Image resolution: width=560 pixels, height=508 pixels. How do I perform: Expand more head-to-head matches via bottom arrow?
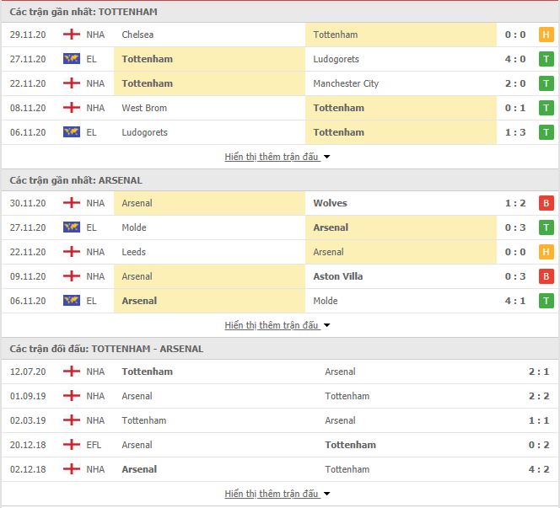[x=326, y=494]
